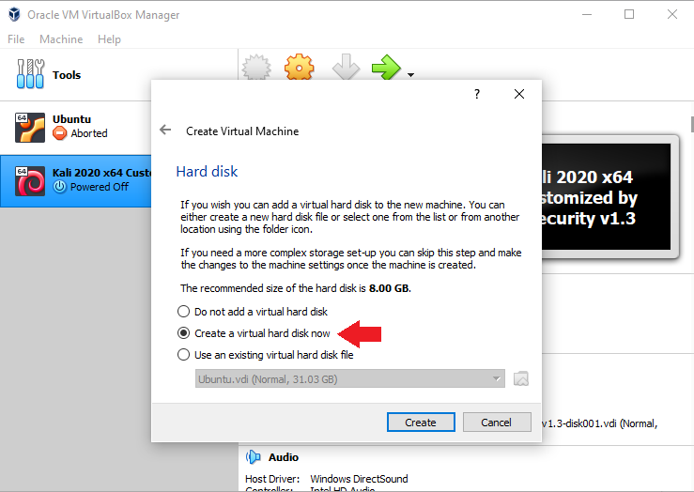Open the Help menu
Image resolution: width=694 pixels, height=492 pixels.
pyautogui.click(x=109, y=39)
